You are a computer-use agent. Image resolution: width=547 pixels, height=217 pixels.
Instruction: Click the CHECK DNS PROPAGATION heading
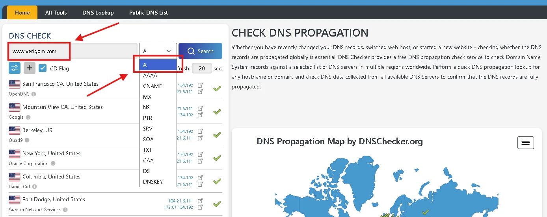[x=300, y=33]
